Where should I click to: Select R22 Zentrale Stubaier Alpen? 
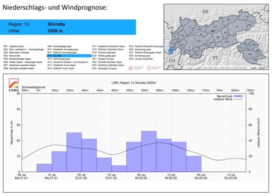point(107,62)
